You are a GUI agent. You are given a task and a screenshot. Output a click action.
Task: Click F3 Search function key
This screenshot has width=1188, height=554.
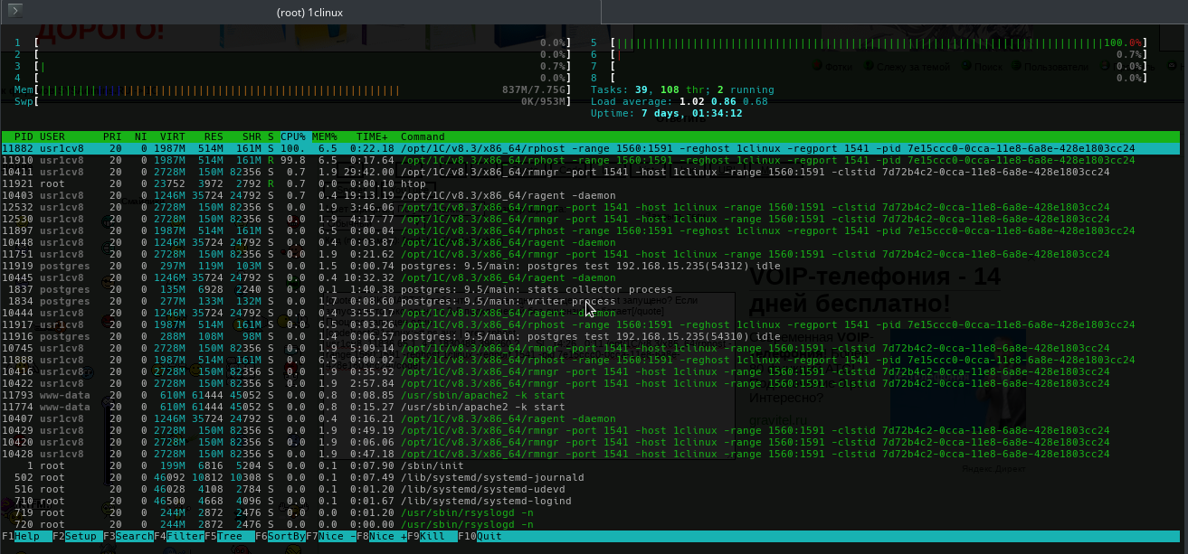(127, 536)
